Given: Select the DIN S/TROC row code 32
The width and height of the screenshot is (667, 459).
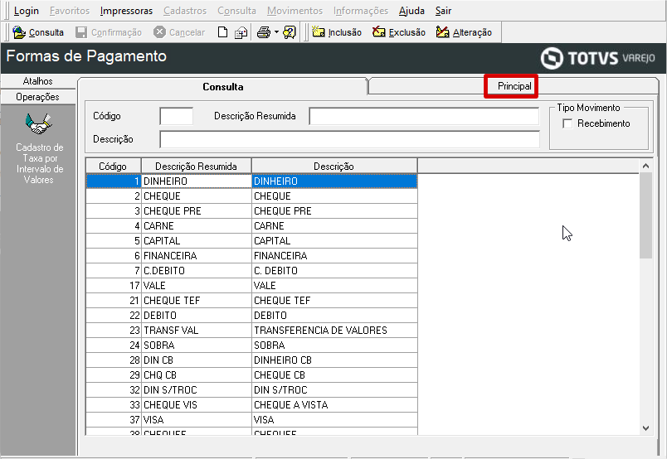Looking at the screenshot, I should pos(251,389).
